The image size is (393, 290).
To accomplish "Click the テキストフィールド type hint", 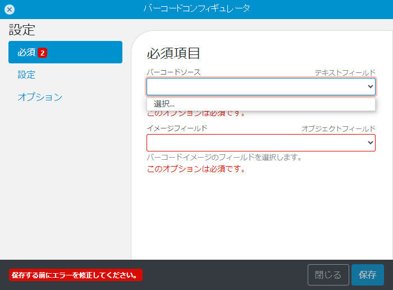I will [x=345, y=72].
